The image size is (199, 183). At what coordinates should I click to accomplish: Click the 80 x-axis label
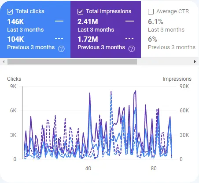point(154,169)
